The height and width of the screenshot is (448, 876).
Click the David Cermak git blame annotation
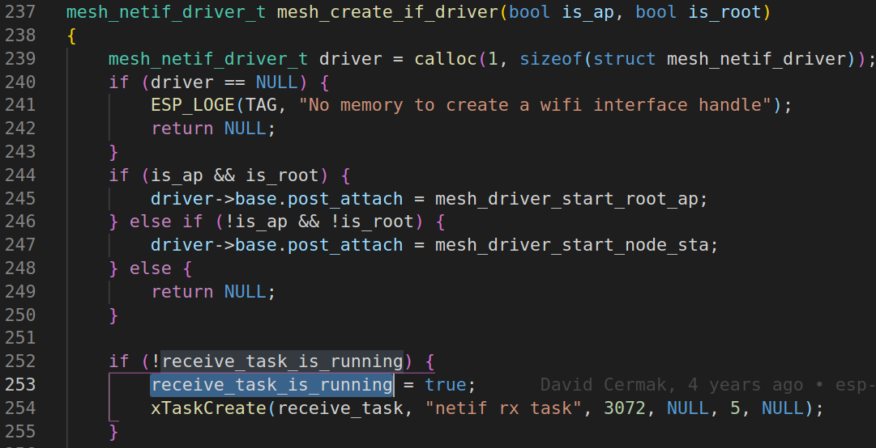click(707, 384)
